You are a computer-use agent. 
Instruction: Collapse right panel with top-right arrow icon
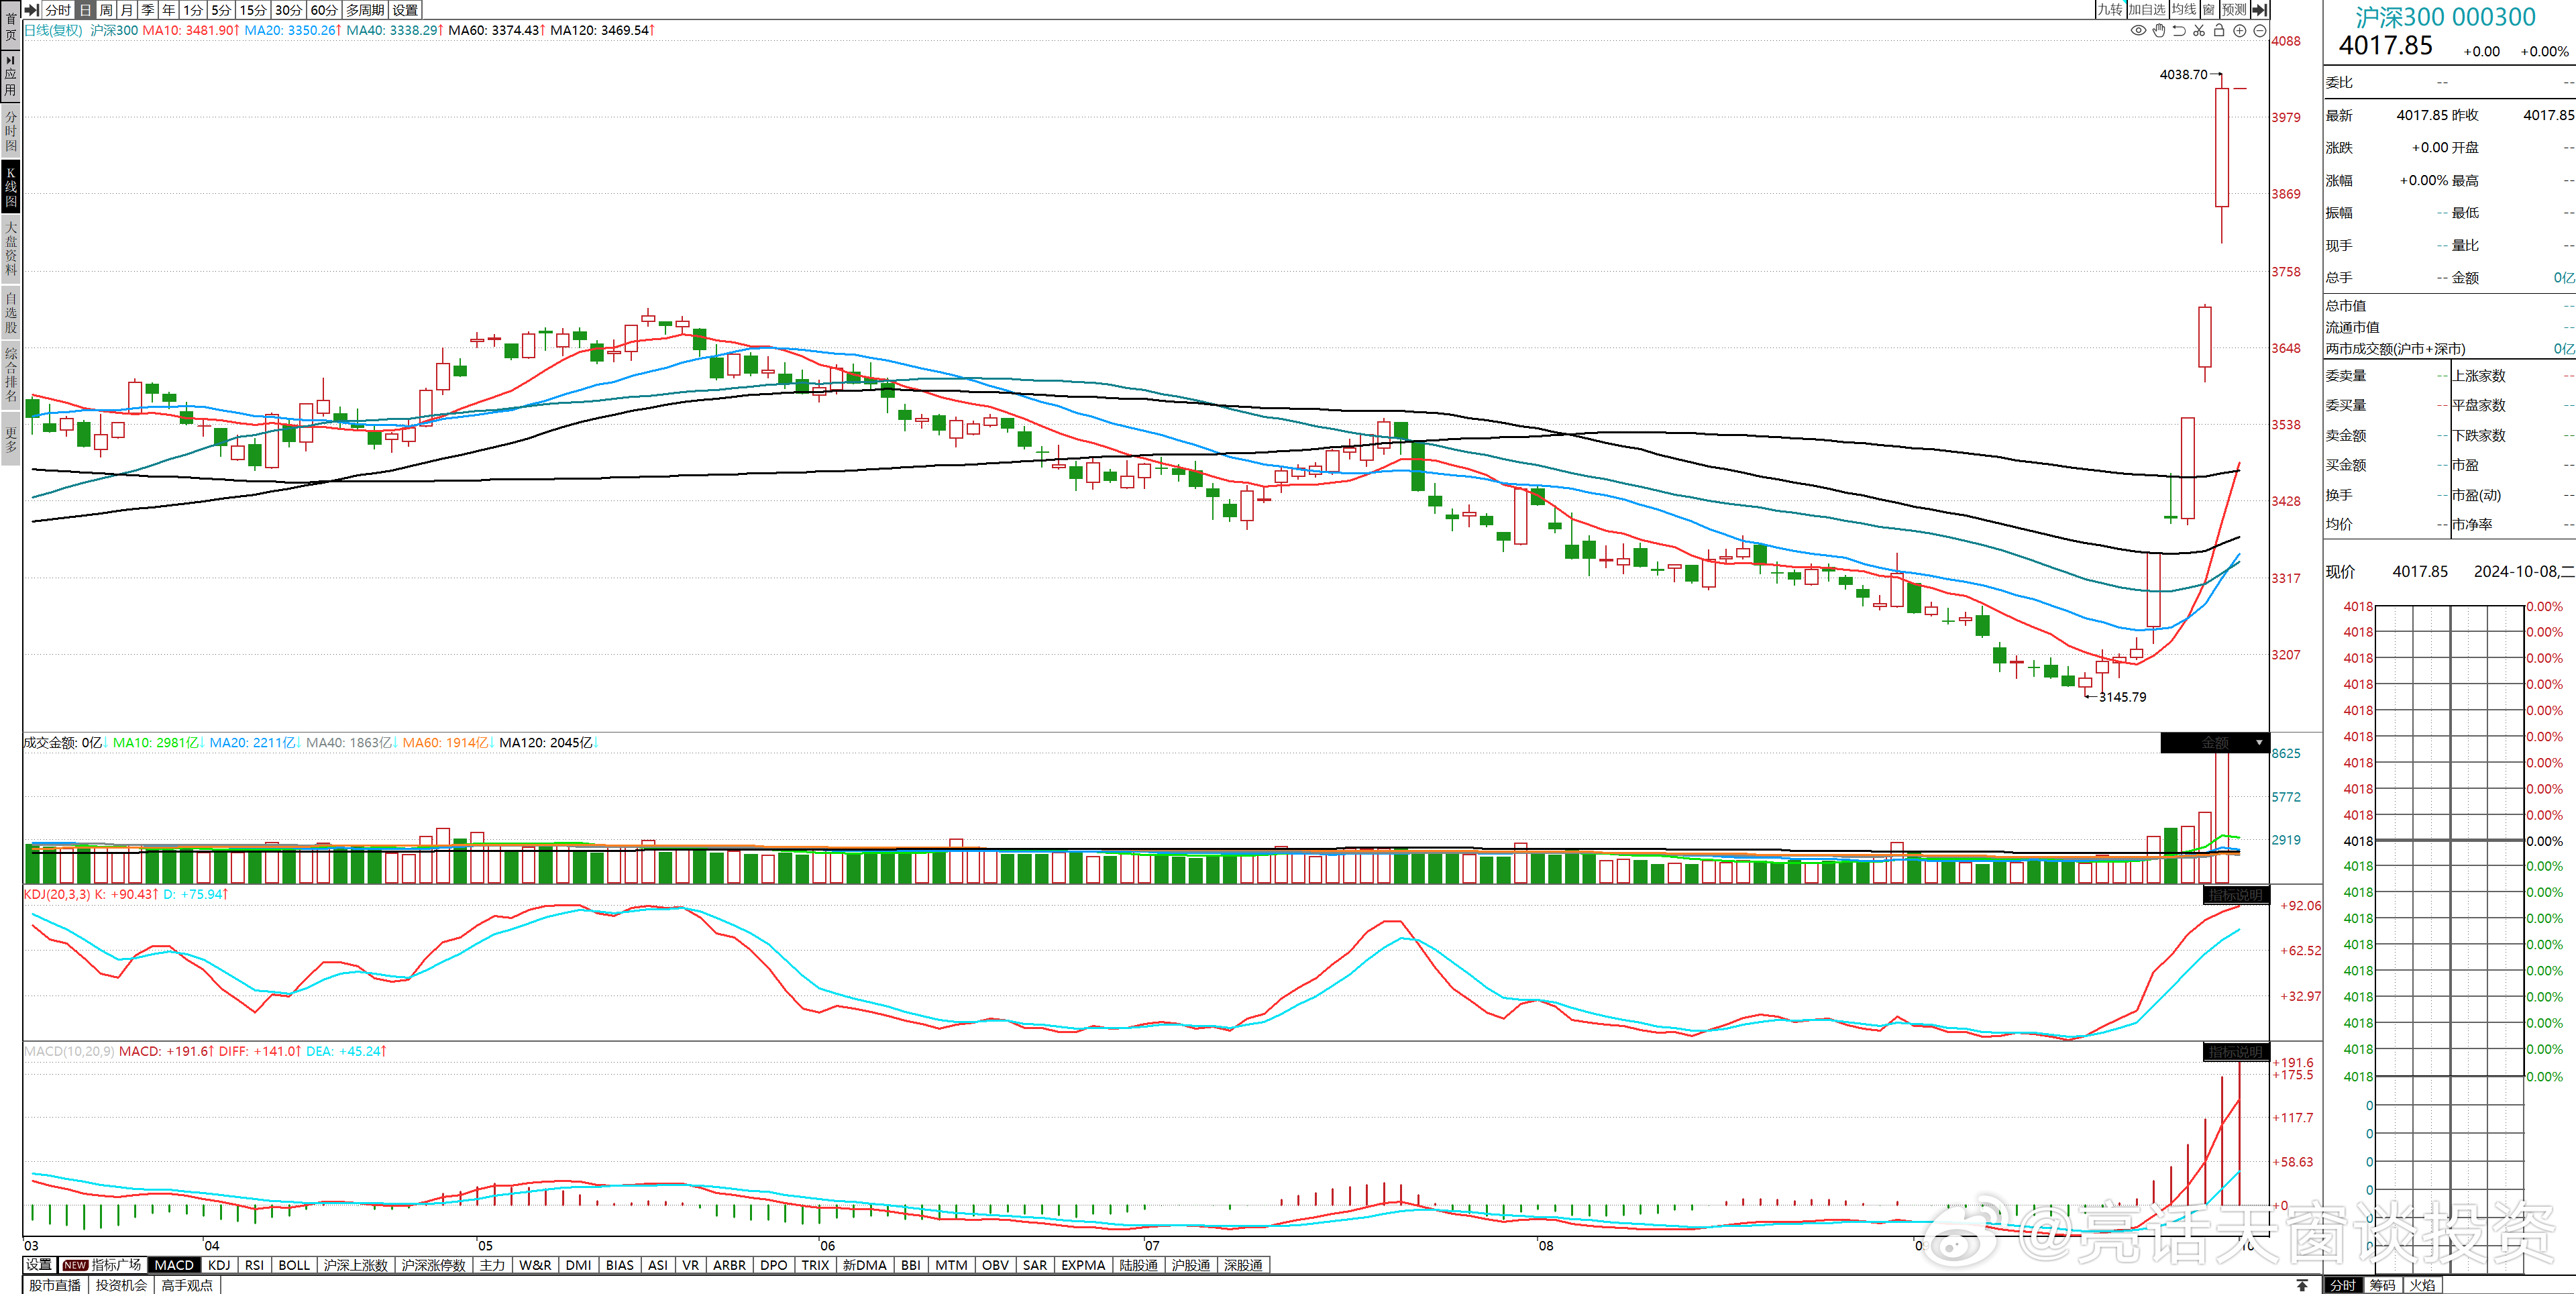click(2259, 9)
